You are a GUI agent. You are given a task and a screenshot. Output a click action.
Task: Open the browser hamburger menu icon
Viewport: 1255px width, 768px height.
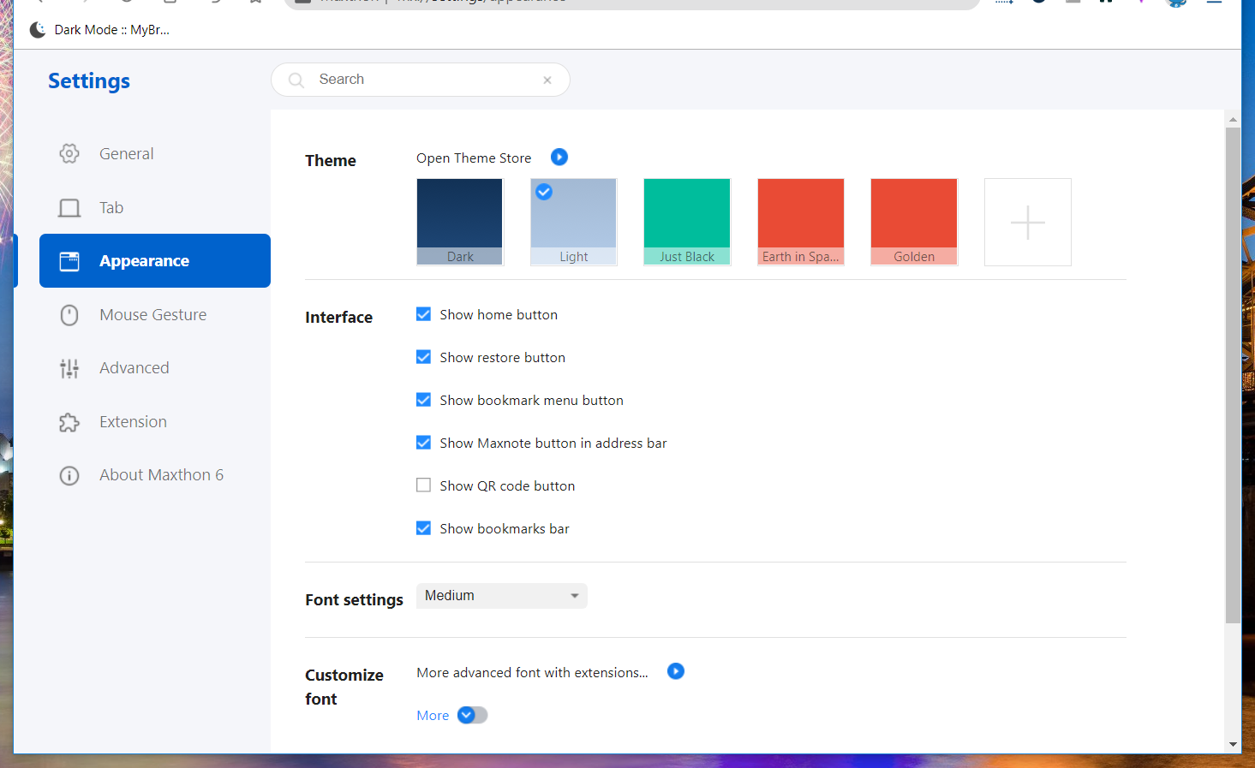[x=1214, y=3]
